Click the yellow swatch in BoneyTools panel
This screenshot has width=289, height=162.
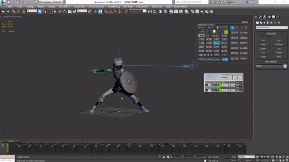click(214, 32)
